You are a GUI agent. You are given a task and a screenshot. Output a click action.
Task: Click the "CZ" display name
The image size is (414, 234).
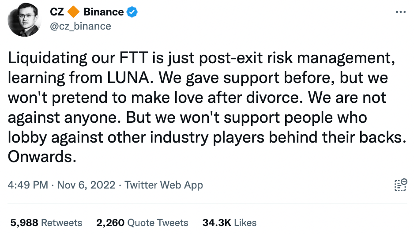click(57, 12)
